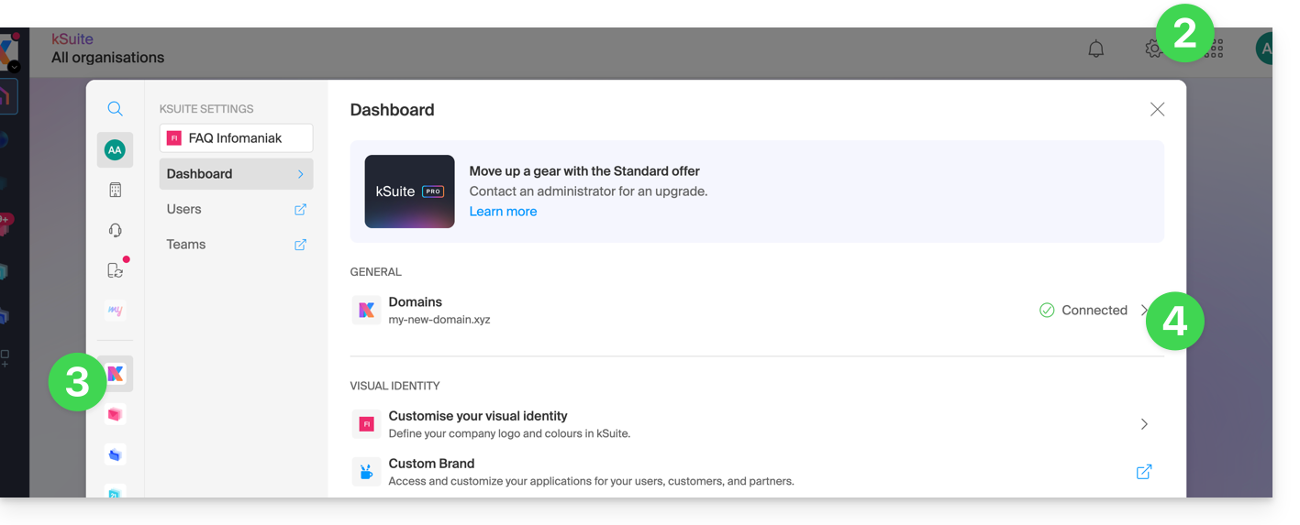Image resolution: width=1300 pixels, height=525 pixels.
Task: Expand the Domains row chevron
Action: pyautogui.click(x=1144, y=311)
